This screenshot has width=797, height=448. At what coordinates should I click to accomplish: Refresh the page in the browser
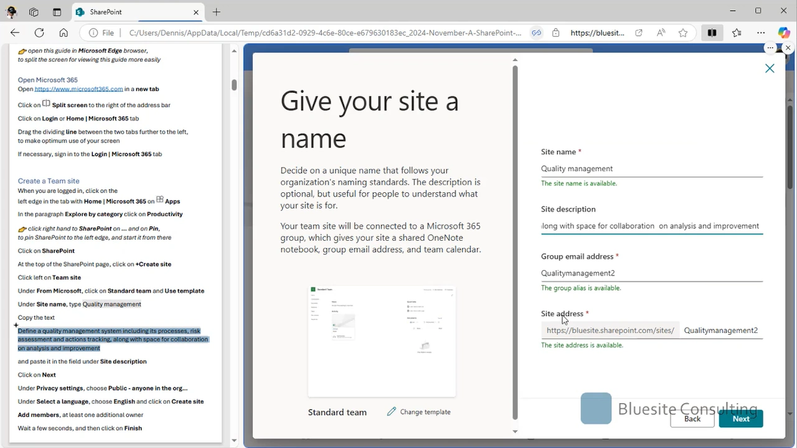tap(39, 33)
